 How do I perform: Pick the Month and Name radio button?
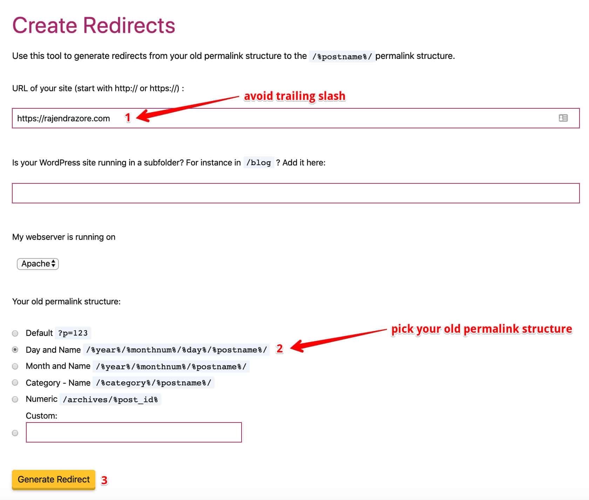[15, 366]
